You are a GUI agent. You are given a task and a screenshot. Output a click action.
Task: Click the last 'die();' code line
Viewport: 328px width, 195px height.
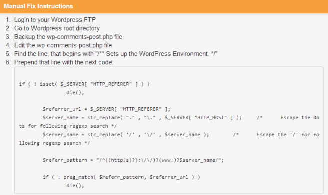pyautogui.click(x=75, y=186)
